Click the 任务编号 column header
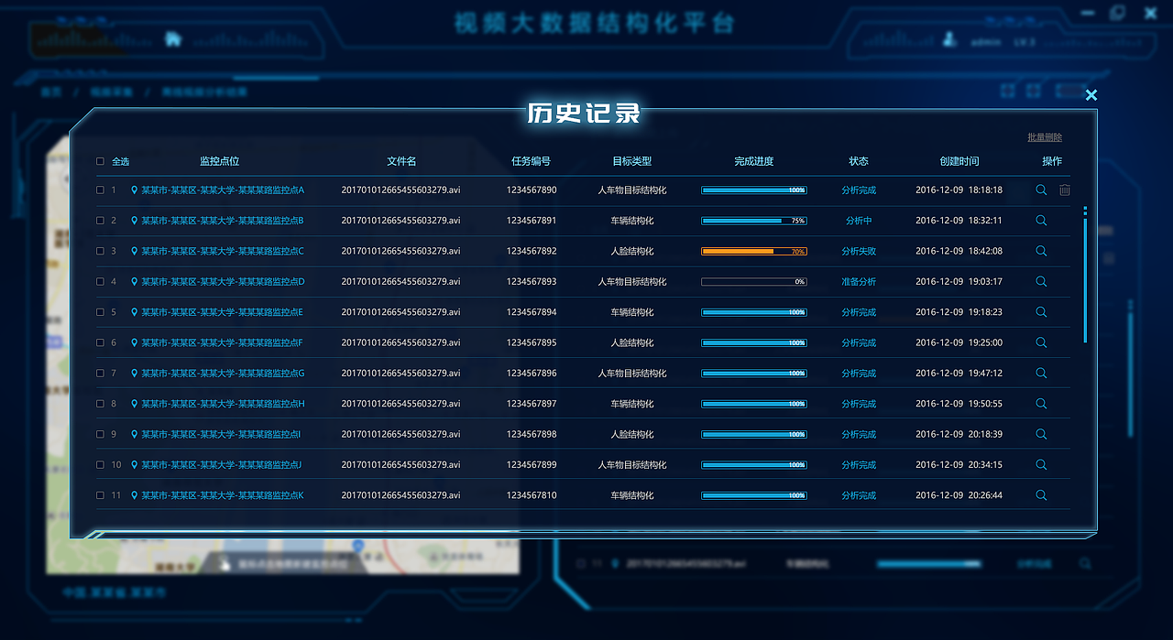The height and width of the screenshot is (640, 1173). (532, 161)
